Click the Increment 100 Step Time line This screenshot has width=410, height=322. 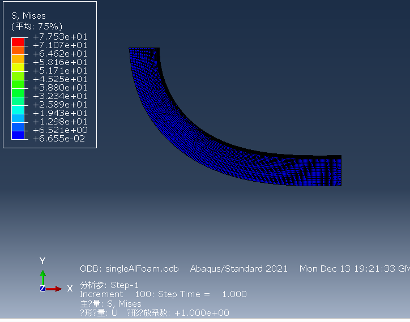point(163,294)
